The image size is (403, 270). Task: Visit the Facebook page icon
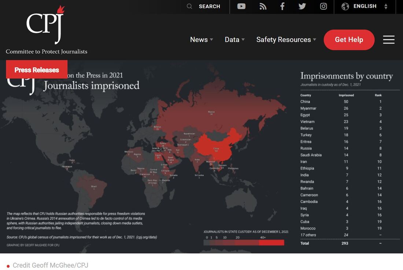click(282, 6)
